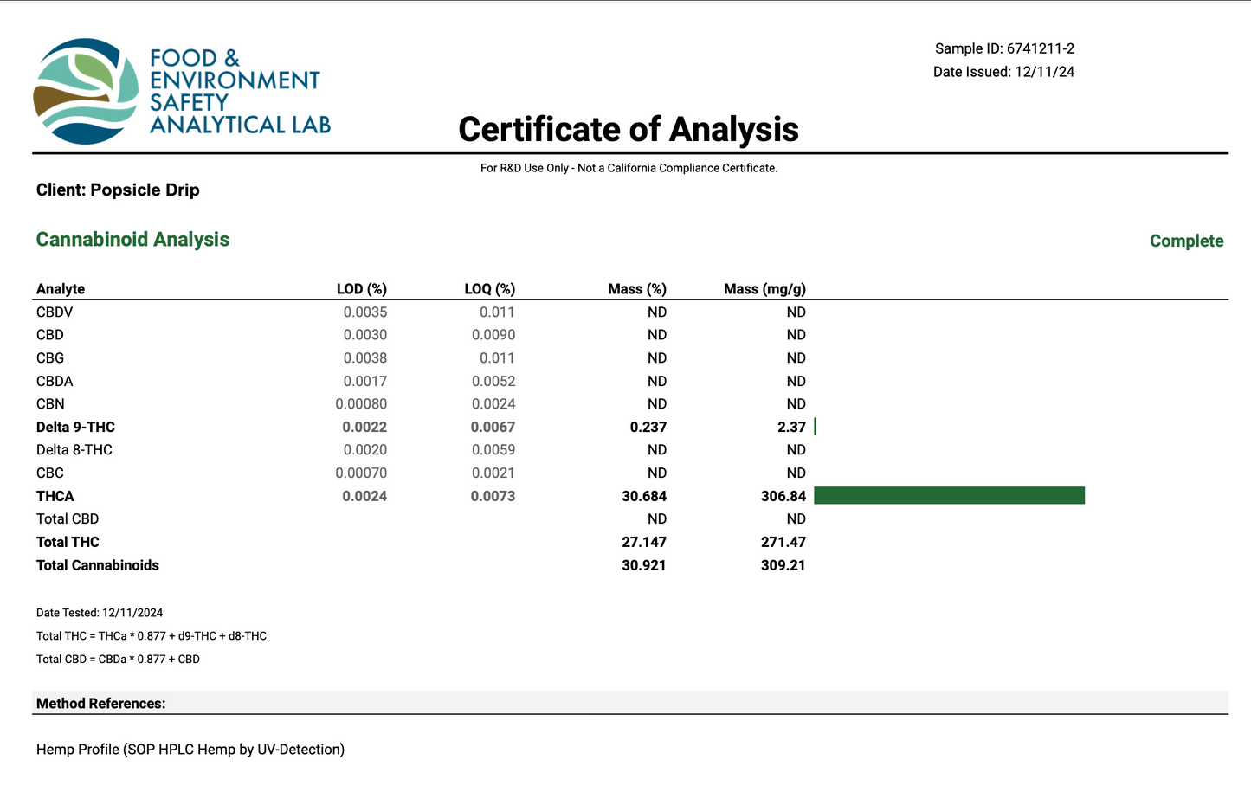The image size is (1251, 792).
Task: Click the green Complete status label
Action: (1186, 241)
